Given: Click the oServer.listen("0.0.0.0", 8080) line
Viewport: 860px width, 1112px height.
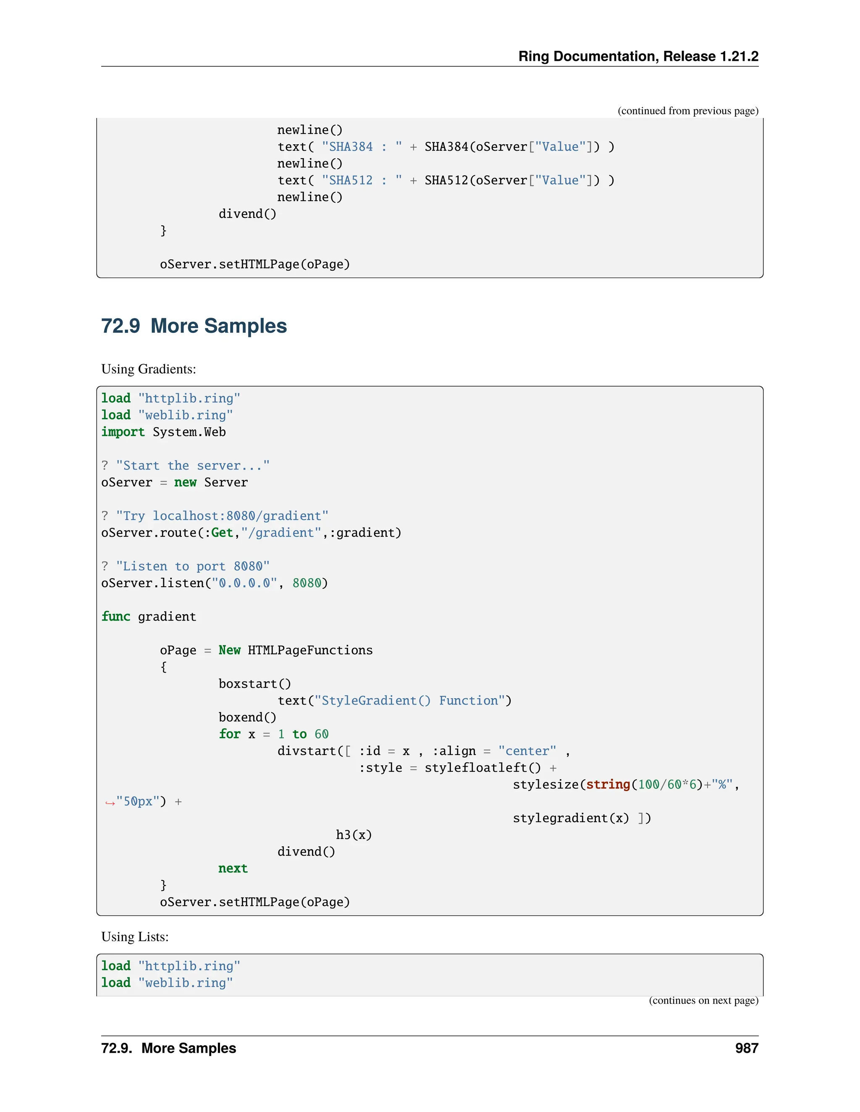Looking at the screenshot, I should (214, 583).
